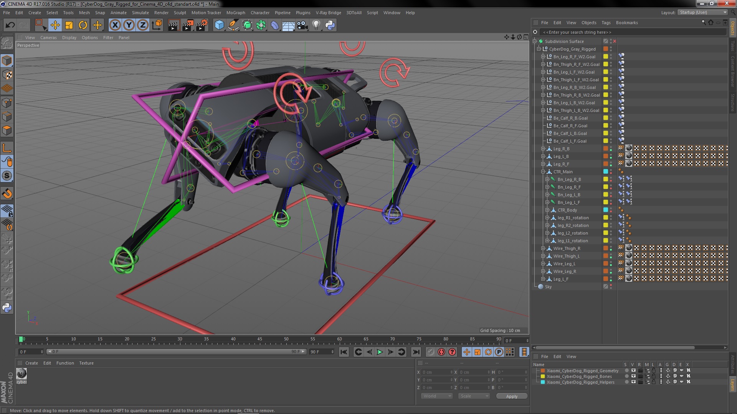Click the cyan layer swatch of CTR_Main
This screenshot has height=414, width=737.
606,172
